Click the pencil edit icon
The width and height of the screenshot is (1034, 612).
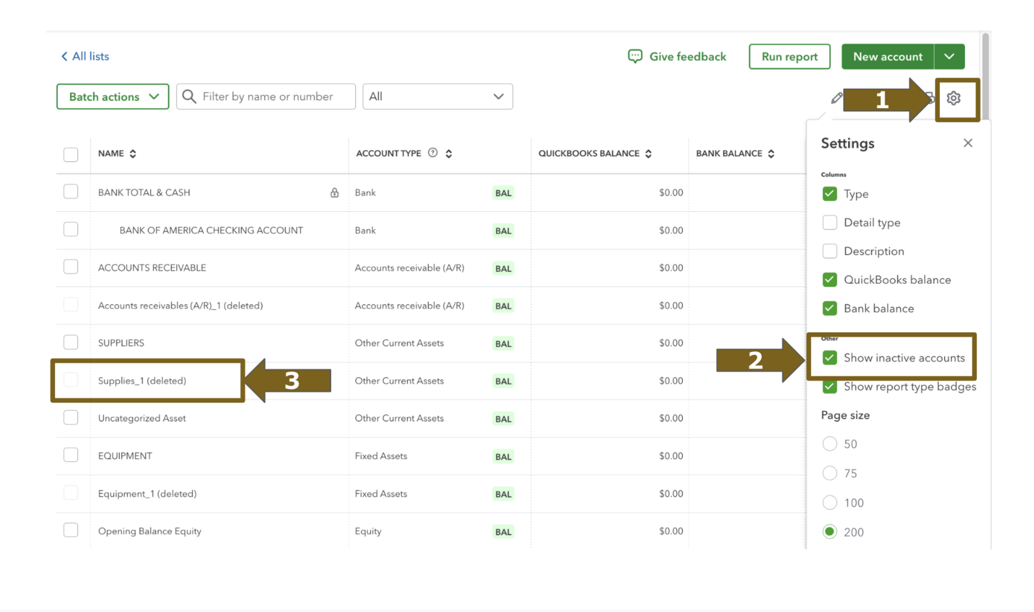(x=836, y=98)
